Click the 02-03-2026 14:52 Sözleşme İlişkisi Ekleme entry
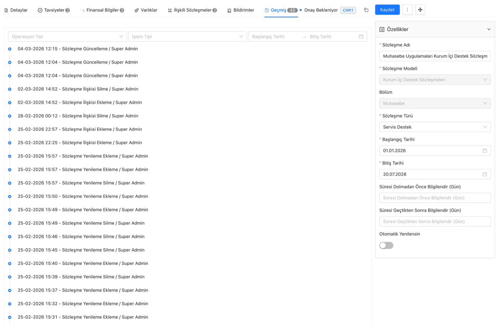The image size is (499, 326). tap(80, 103)
